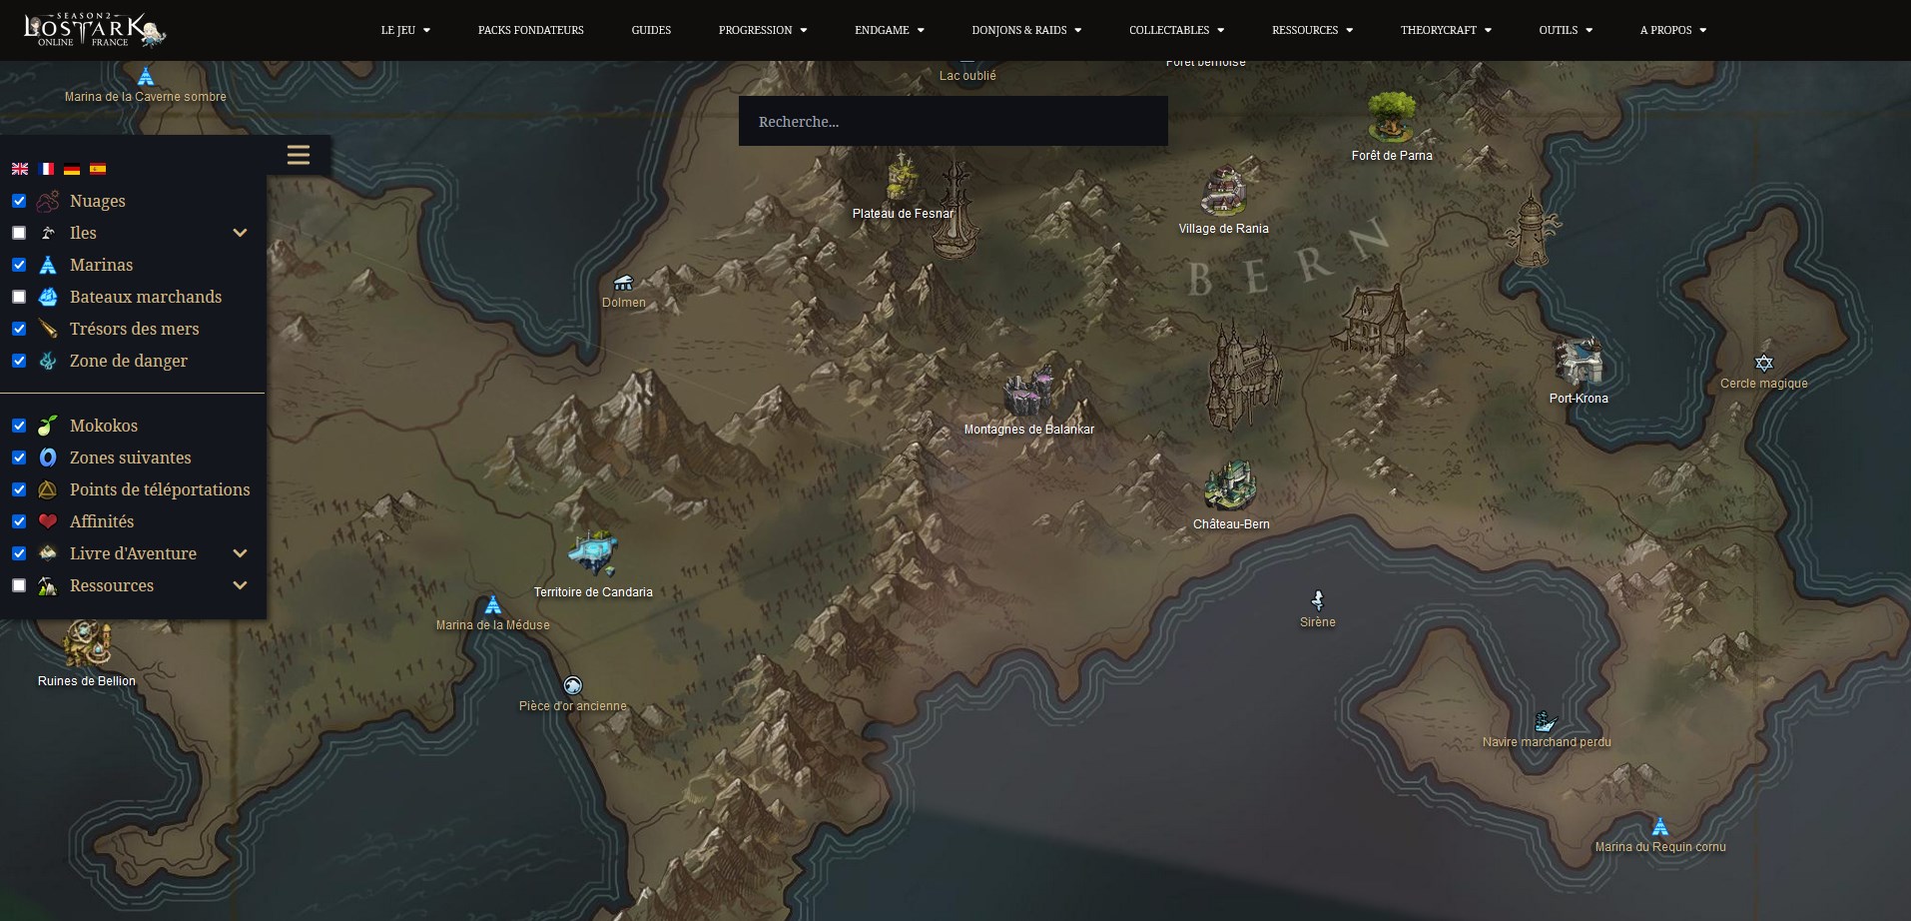Screen dimensions: 1911x921
Task: Switch language to German via flag icon
Action: coord(71,169)
